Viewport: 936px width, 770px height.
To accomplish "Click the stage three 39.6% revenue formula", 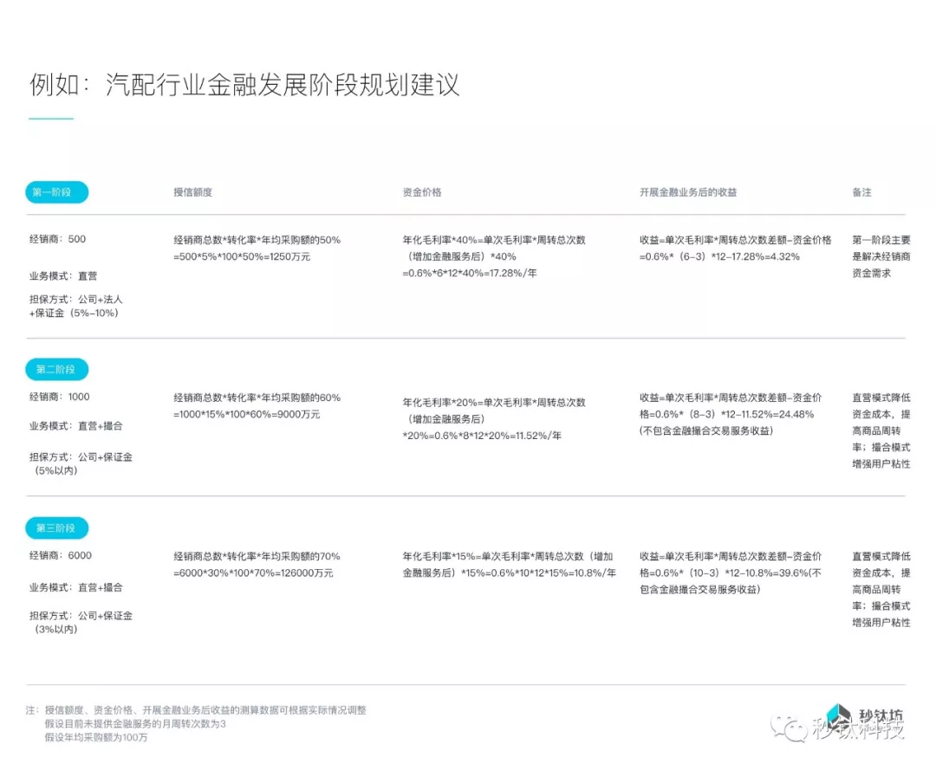I will click(x=731, y=573).
